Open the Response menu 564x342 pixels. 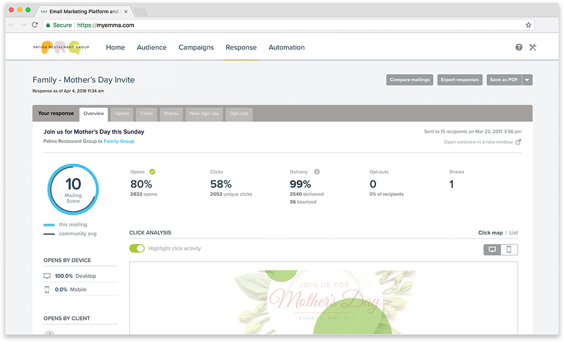coord(241,47)
